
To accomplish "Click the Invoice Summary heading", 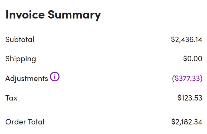I will tap(53, 14).
